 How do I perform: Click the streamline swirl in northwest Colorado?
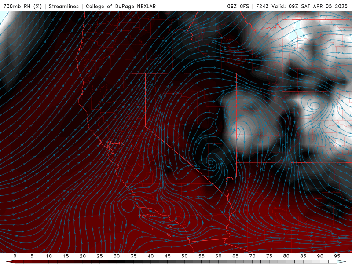314,104
